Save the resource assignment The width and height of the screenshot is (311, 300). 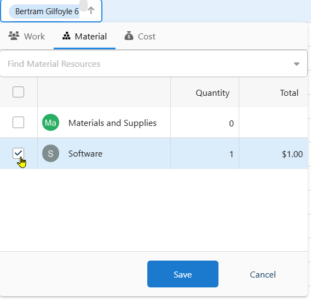click(x=183, y=274)
